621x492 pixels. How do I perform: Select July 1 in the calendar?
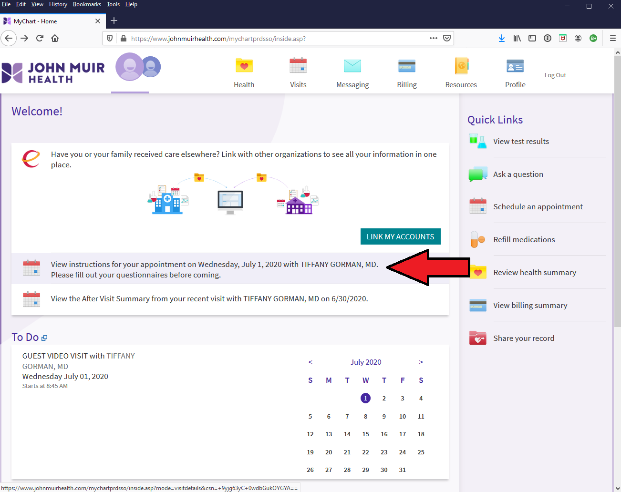366,398
